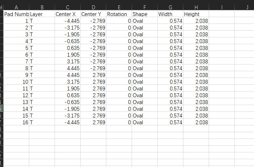
Task: Click the 'Center X' header cell
Action: pos(67,14)
